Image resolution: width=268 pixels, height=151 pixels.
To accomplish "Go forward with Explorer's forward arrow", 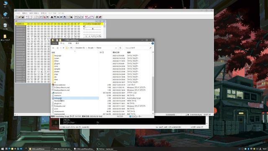I will coord(57,48).
